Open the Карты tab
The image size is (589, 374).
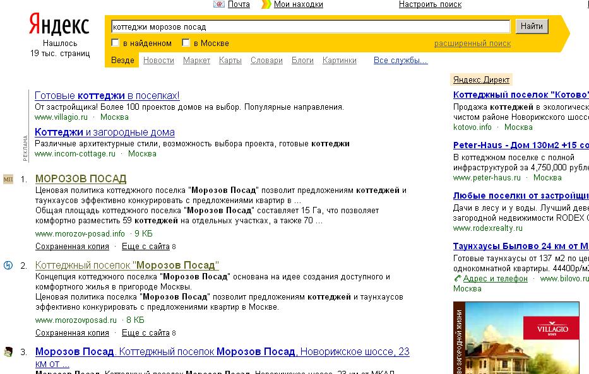pyautogui.click(x=230, y=61)
